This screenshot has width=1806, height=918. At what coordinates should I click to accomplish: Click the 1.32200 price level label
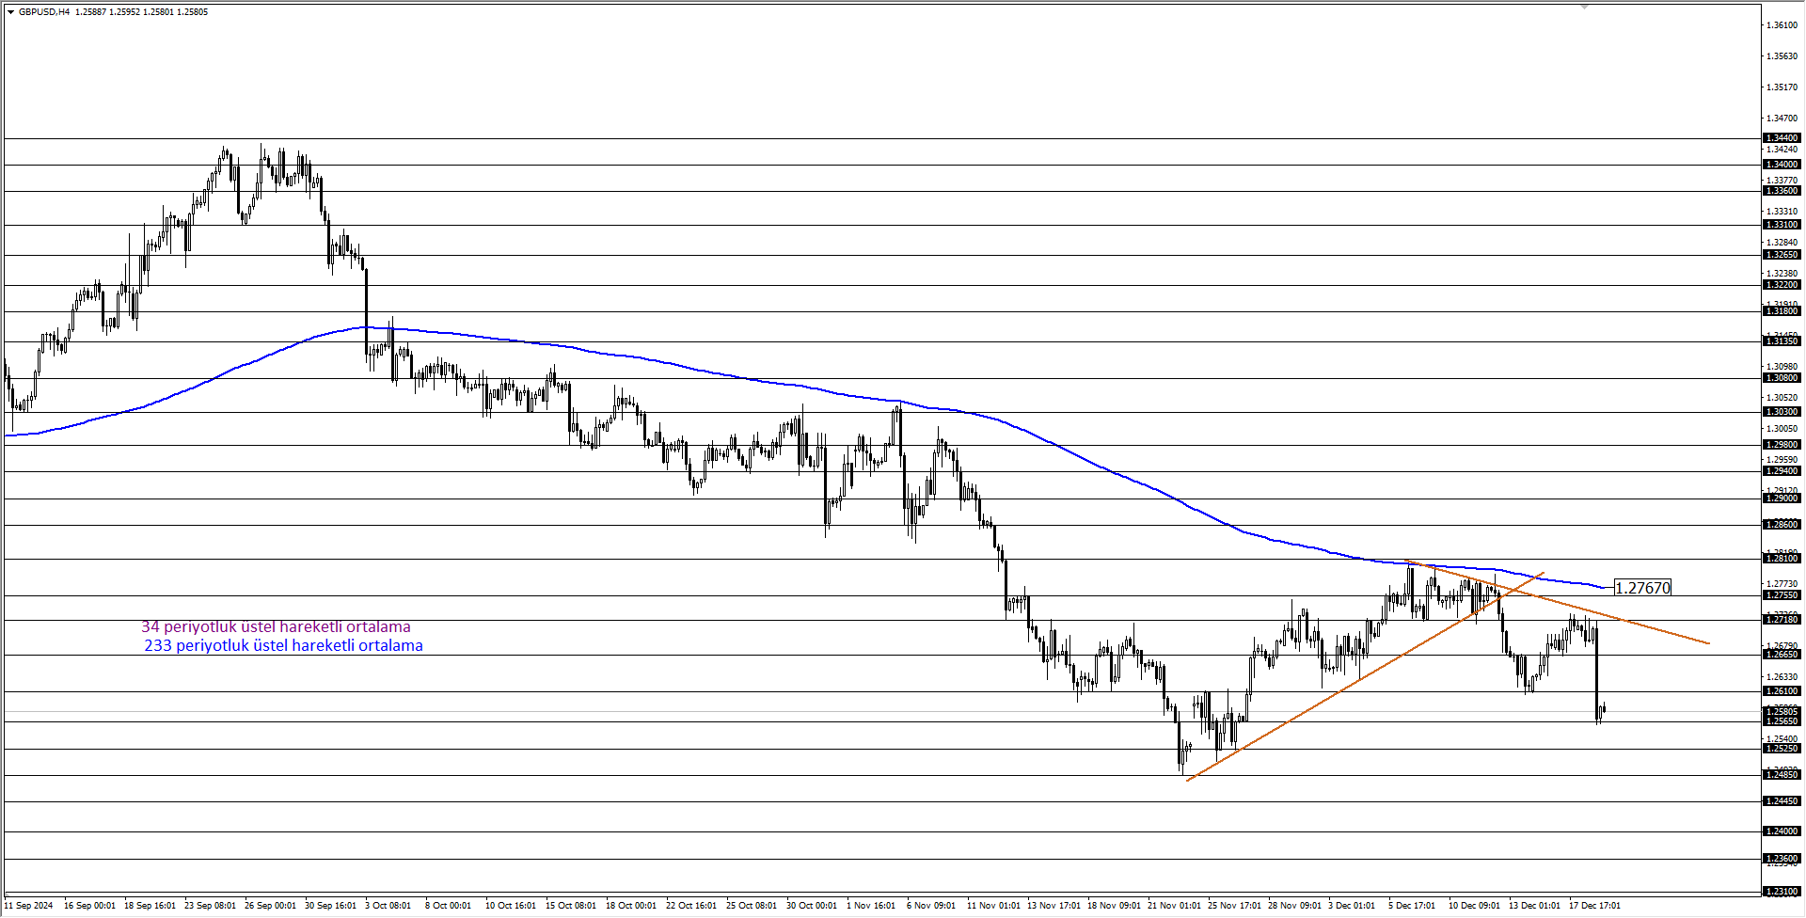point(1782,285)
